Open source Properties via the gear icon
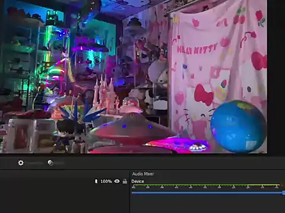 (21, 163)
